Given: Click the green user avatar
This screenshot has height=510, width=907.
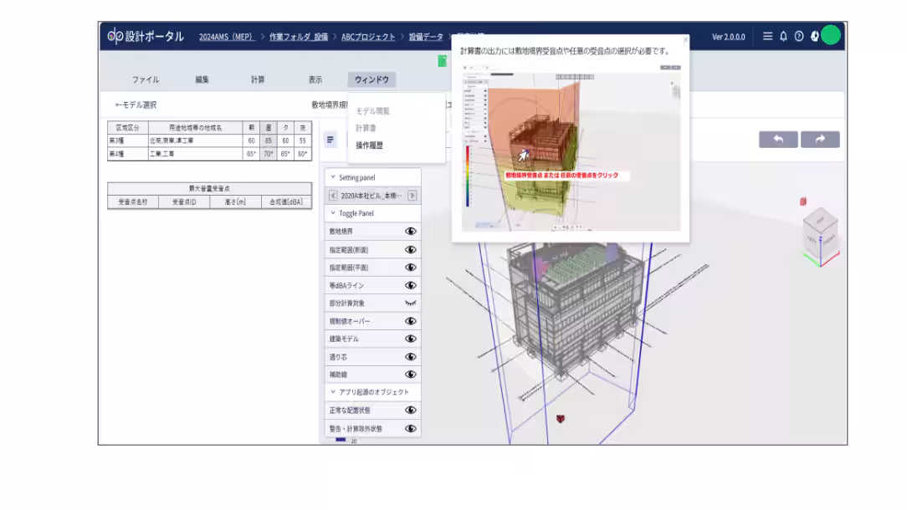Looking at the screenshot, I should [x=830, y=36].
